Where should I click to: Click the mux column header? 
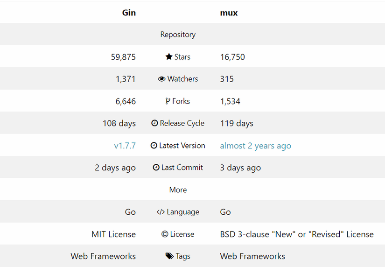229,13
